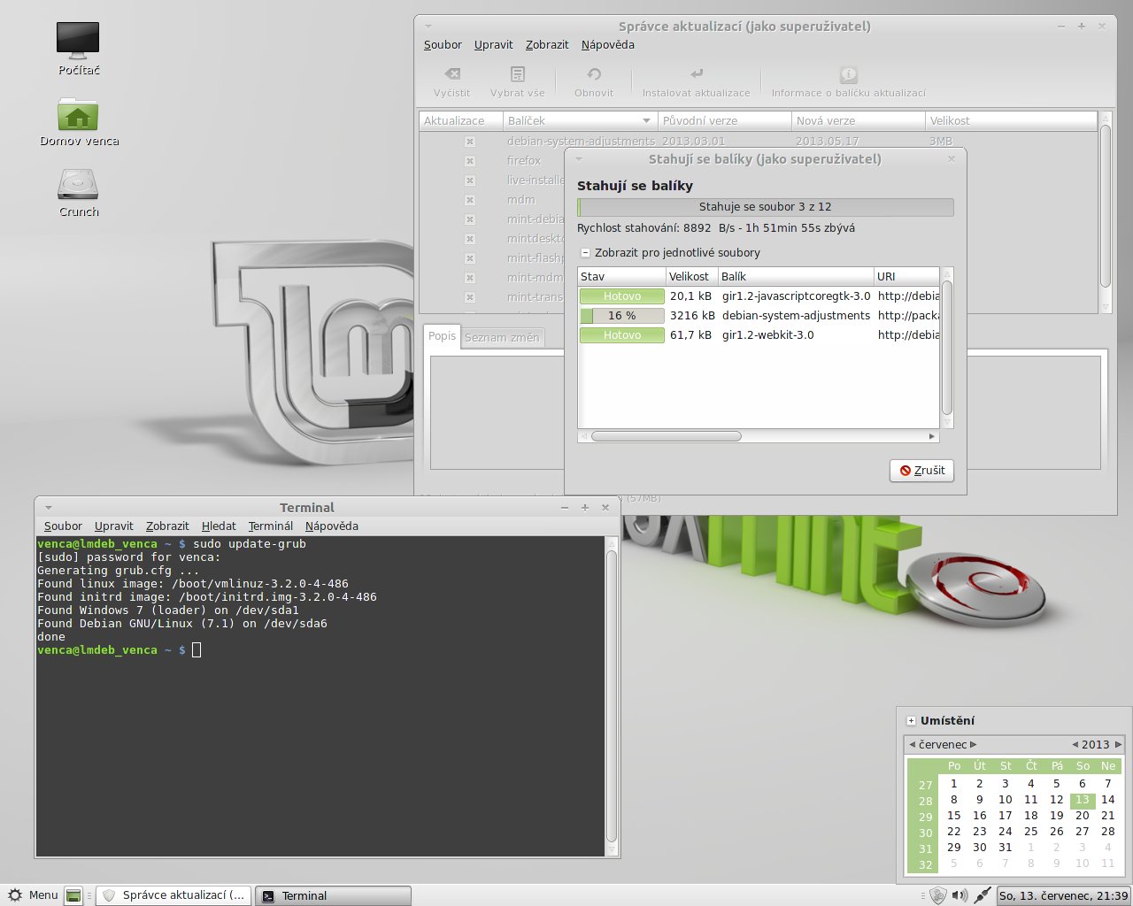Toggle checkbox for debian-system-adjustments update
The height and width of the screenshot is (906, 1133).
tap(470, 142)
